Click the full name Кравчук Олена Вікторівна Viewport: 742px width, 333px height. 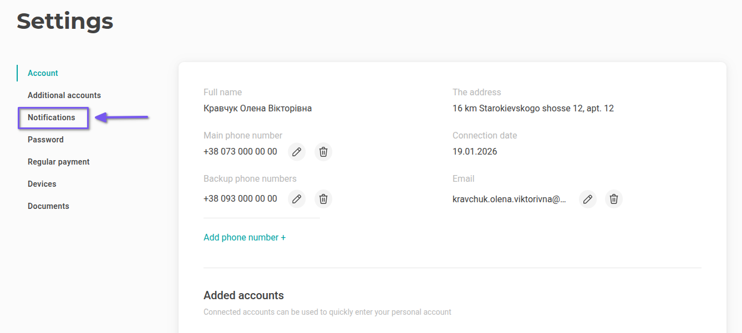pyautogui.click(x=257, y=109)
